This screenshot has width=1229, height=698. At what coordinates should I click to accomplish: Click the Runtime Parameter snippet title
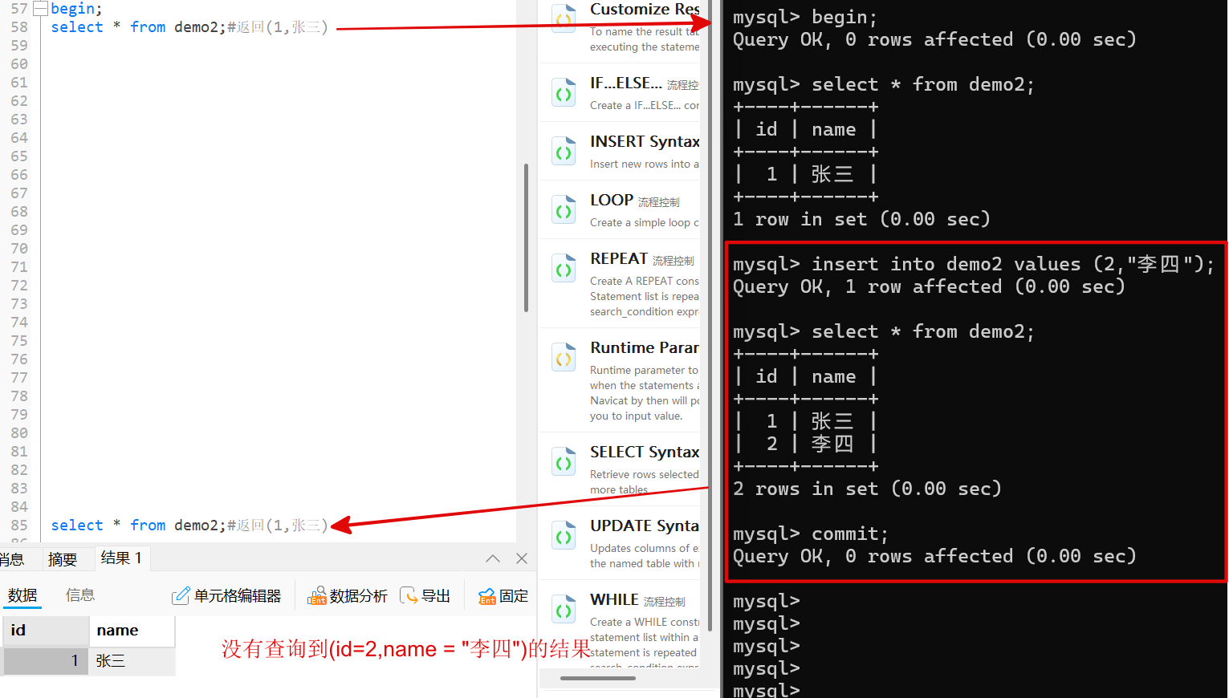645,348
